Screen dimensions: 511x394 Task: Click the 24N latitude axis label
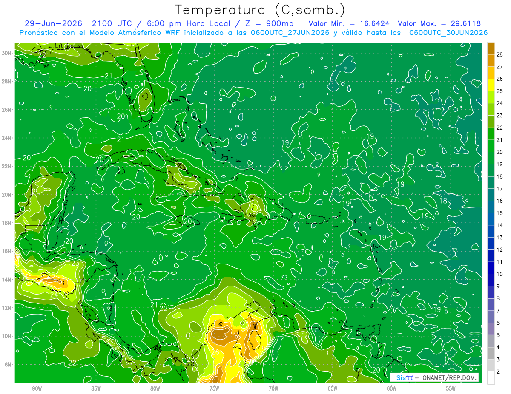tap(7, 138)
